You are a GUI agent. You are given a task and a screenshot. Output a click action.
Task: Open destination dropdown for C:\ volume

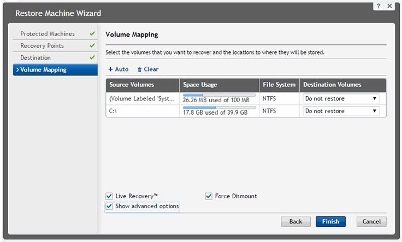341,111
